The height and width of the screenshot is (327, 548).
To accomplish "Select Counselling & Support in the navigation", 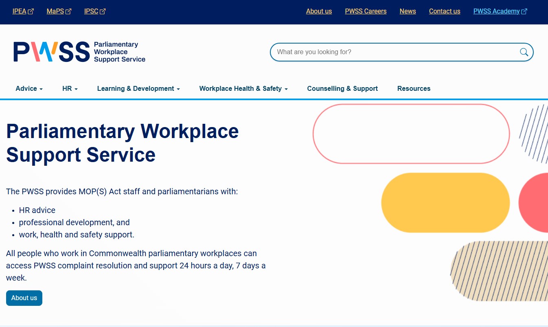I will [342, 88].
